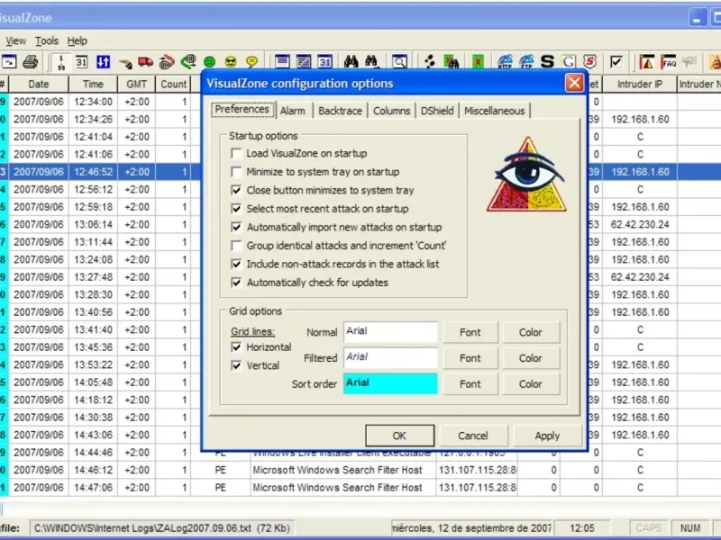Click Font button for Sort order row
721x540 pixels.
[470, 384]
